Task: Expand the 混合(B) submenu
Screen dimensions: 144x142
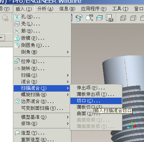Action: (42, 82)
